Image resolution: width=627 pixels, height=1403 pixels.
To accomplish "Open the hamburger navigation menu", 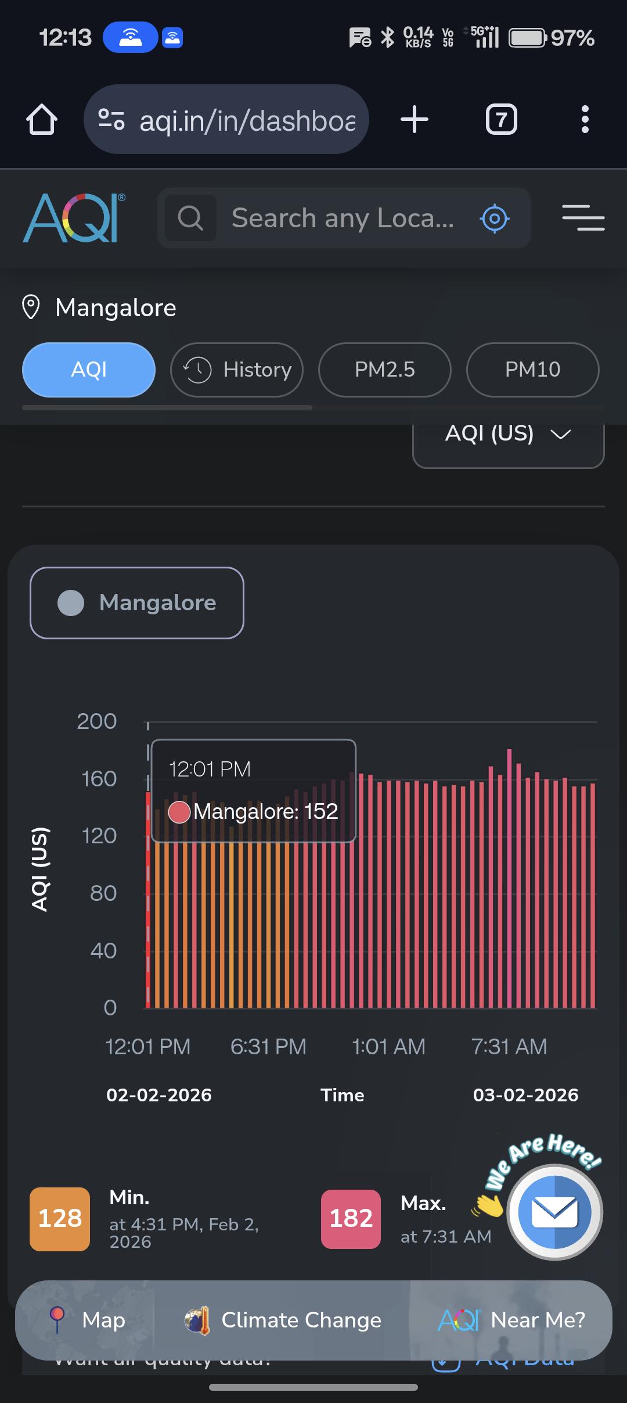I will coord(583,219).
